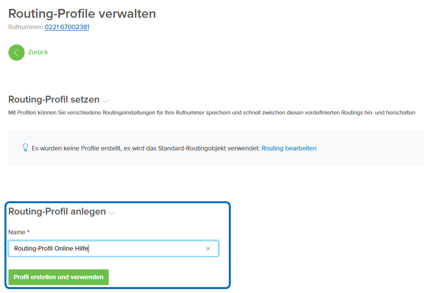Click the Routing-Profile verwalten page title
The width and height of the screenshot is (424, 293).
[x=82, y=13]
